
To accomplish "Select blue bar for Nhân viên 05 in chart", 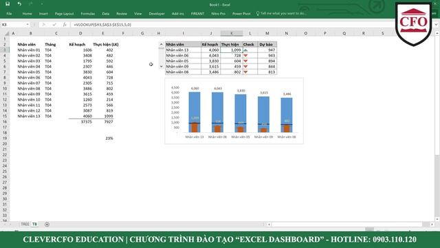I will pos(241,109).
